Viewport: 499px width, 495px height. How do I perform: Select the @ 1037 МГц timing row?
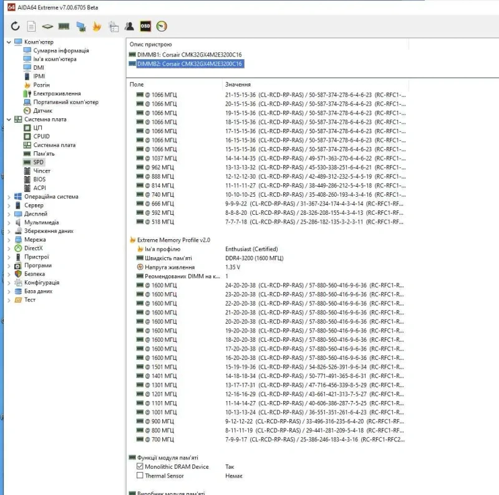(268, 158)
